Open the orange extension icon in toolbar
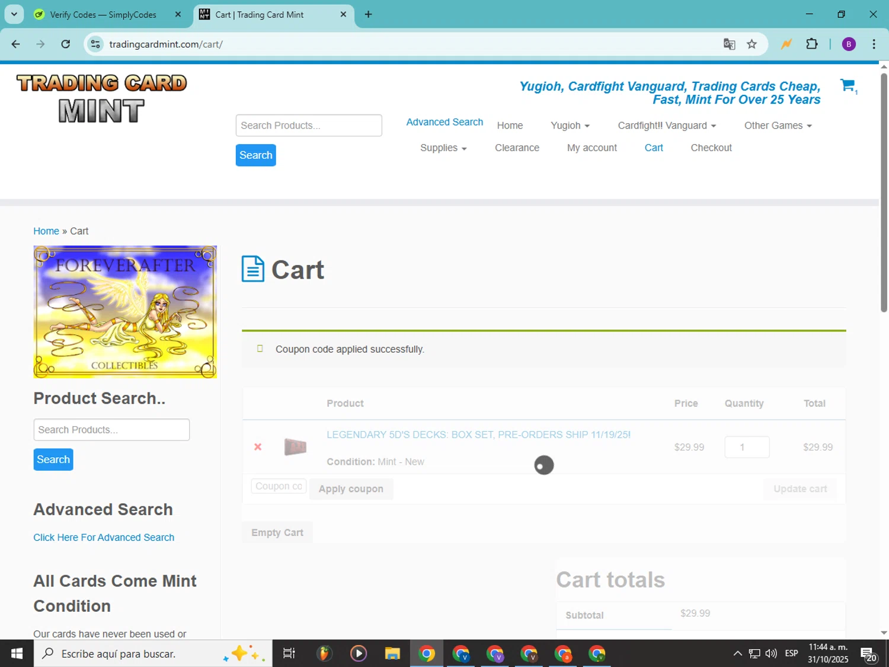 (x=786, y=44)
